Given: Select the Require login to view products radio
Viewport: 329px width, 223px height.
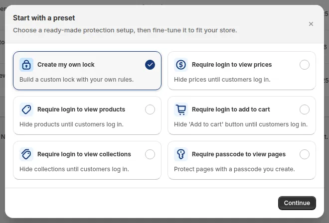Looking at the screenshot, I should click(150, 110).
